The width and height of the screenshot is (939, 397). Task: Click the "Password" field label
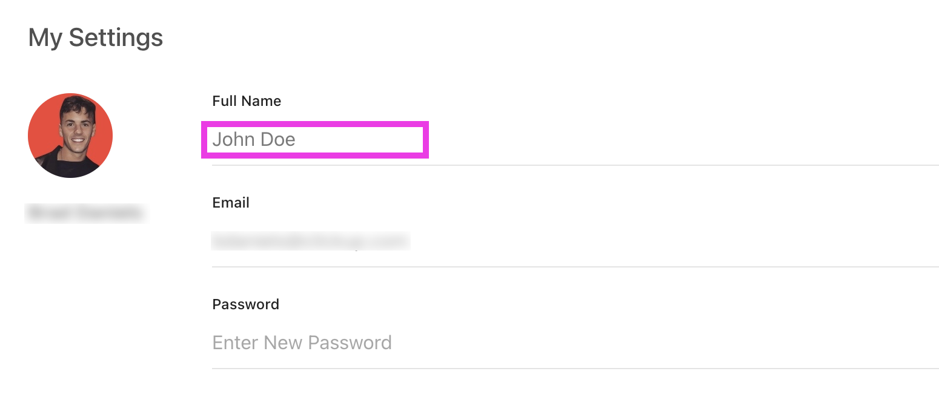click(x=246, y=304)
